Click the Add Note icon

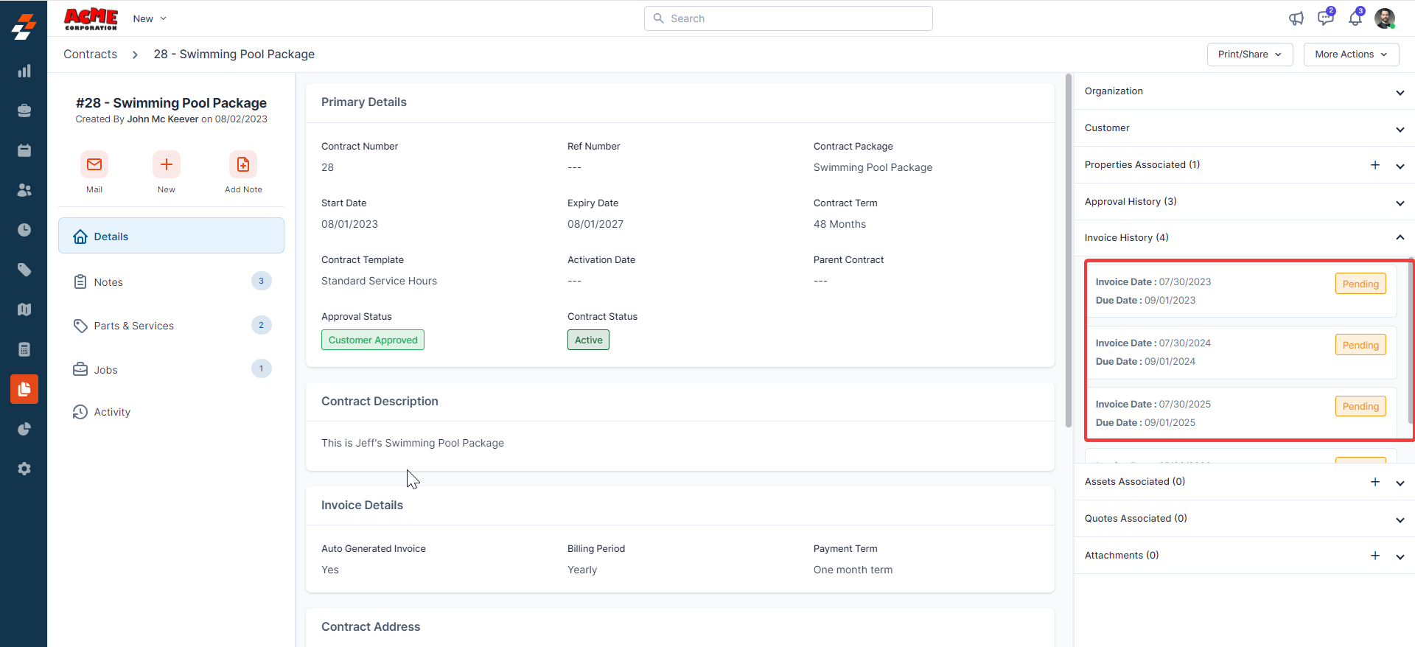tap(243, 164)
